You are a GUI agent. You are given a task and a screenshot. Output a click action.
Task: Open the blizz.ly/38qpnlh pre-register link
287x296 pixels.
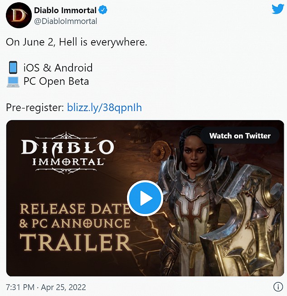104,107
